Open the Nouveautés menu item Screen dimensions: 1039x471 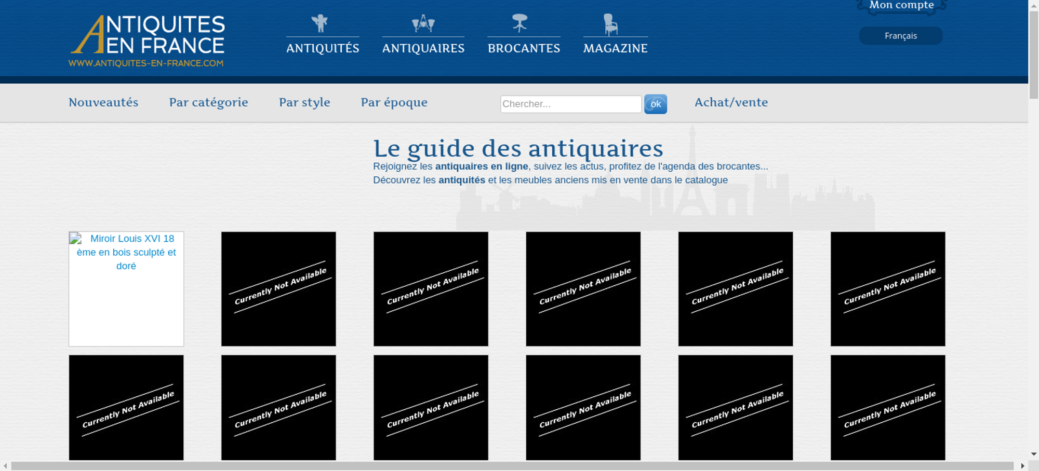(x=103, y=102)
